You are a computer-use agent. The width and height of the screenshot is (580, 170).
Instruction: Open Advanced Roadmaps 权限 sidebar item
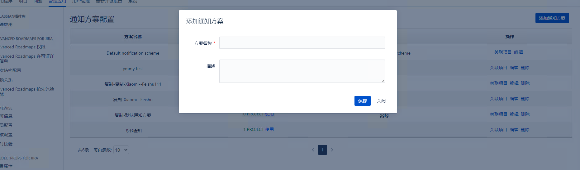coord(23,47)
